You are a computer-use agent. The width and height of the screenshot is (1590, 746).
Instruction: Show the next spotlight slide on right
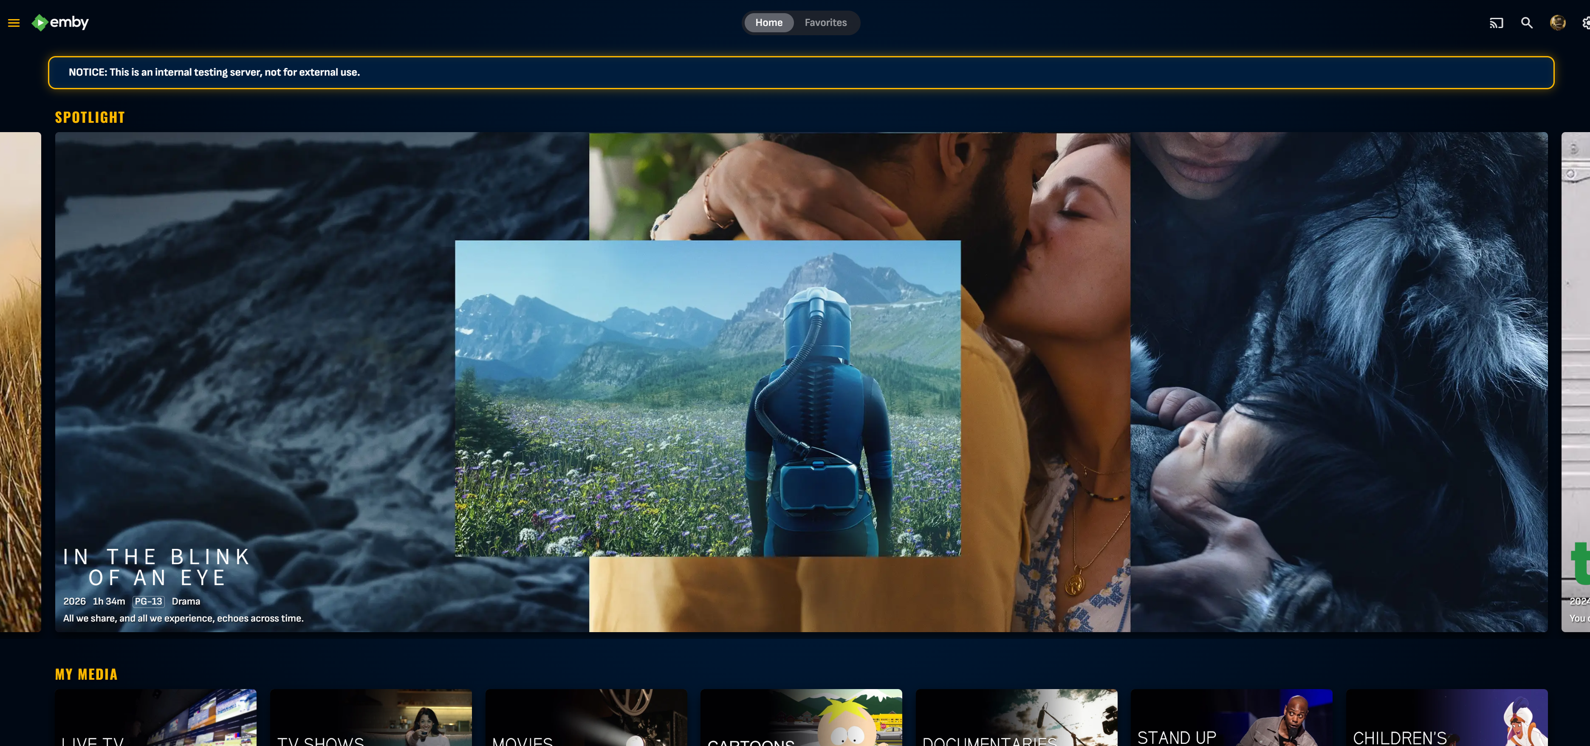pos(1576,382)
